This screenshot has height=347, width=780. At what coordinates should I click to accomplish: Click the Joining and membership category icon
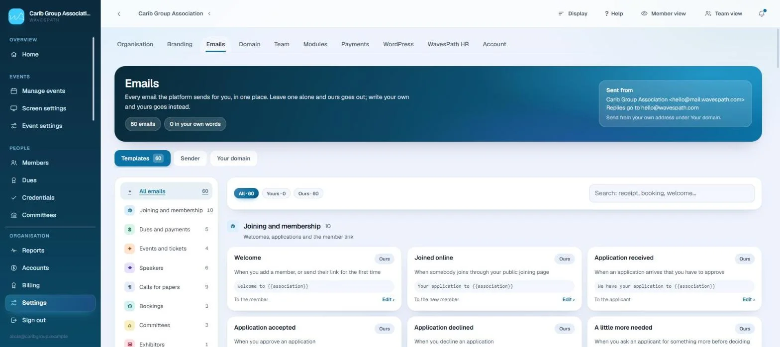click(130, 210)
